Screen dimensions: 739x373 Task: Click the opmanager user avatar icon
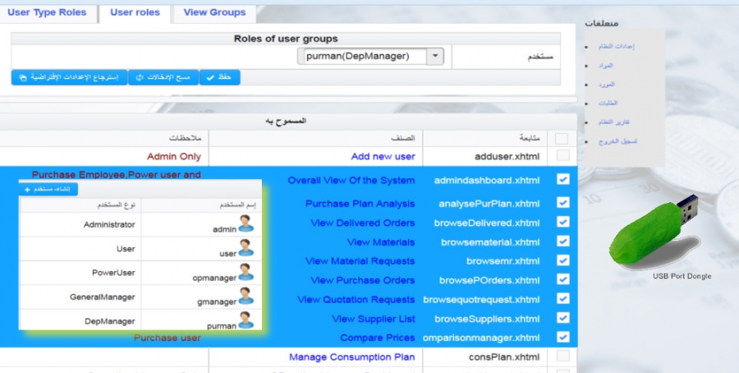[246, 271]
